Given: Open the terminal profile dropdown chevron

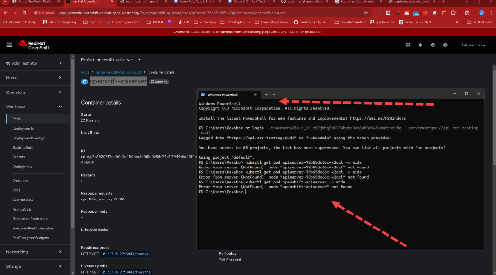Looking at the screenshot, I should point(274,94).
